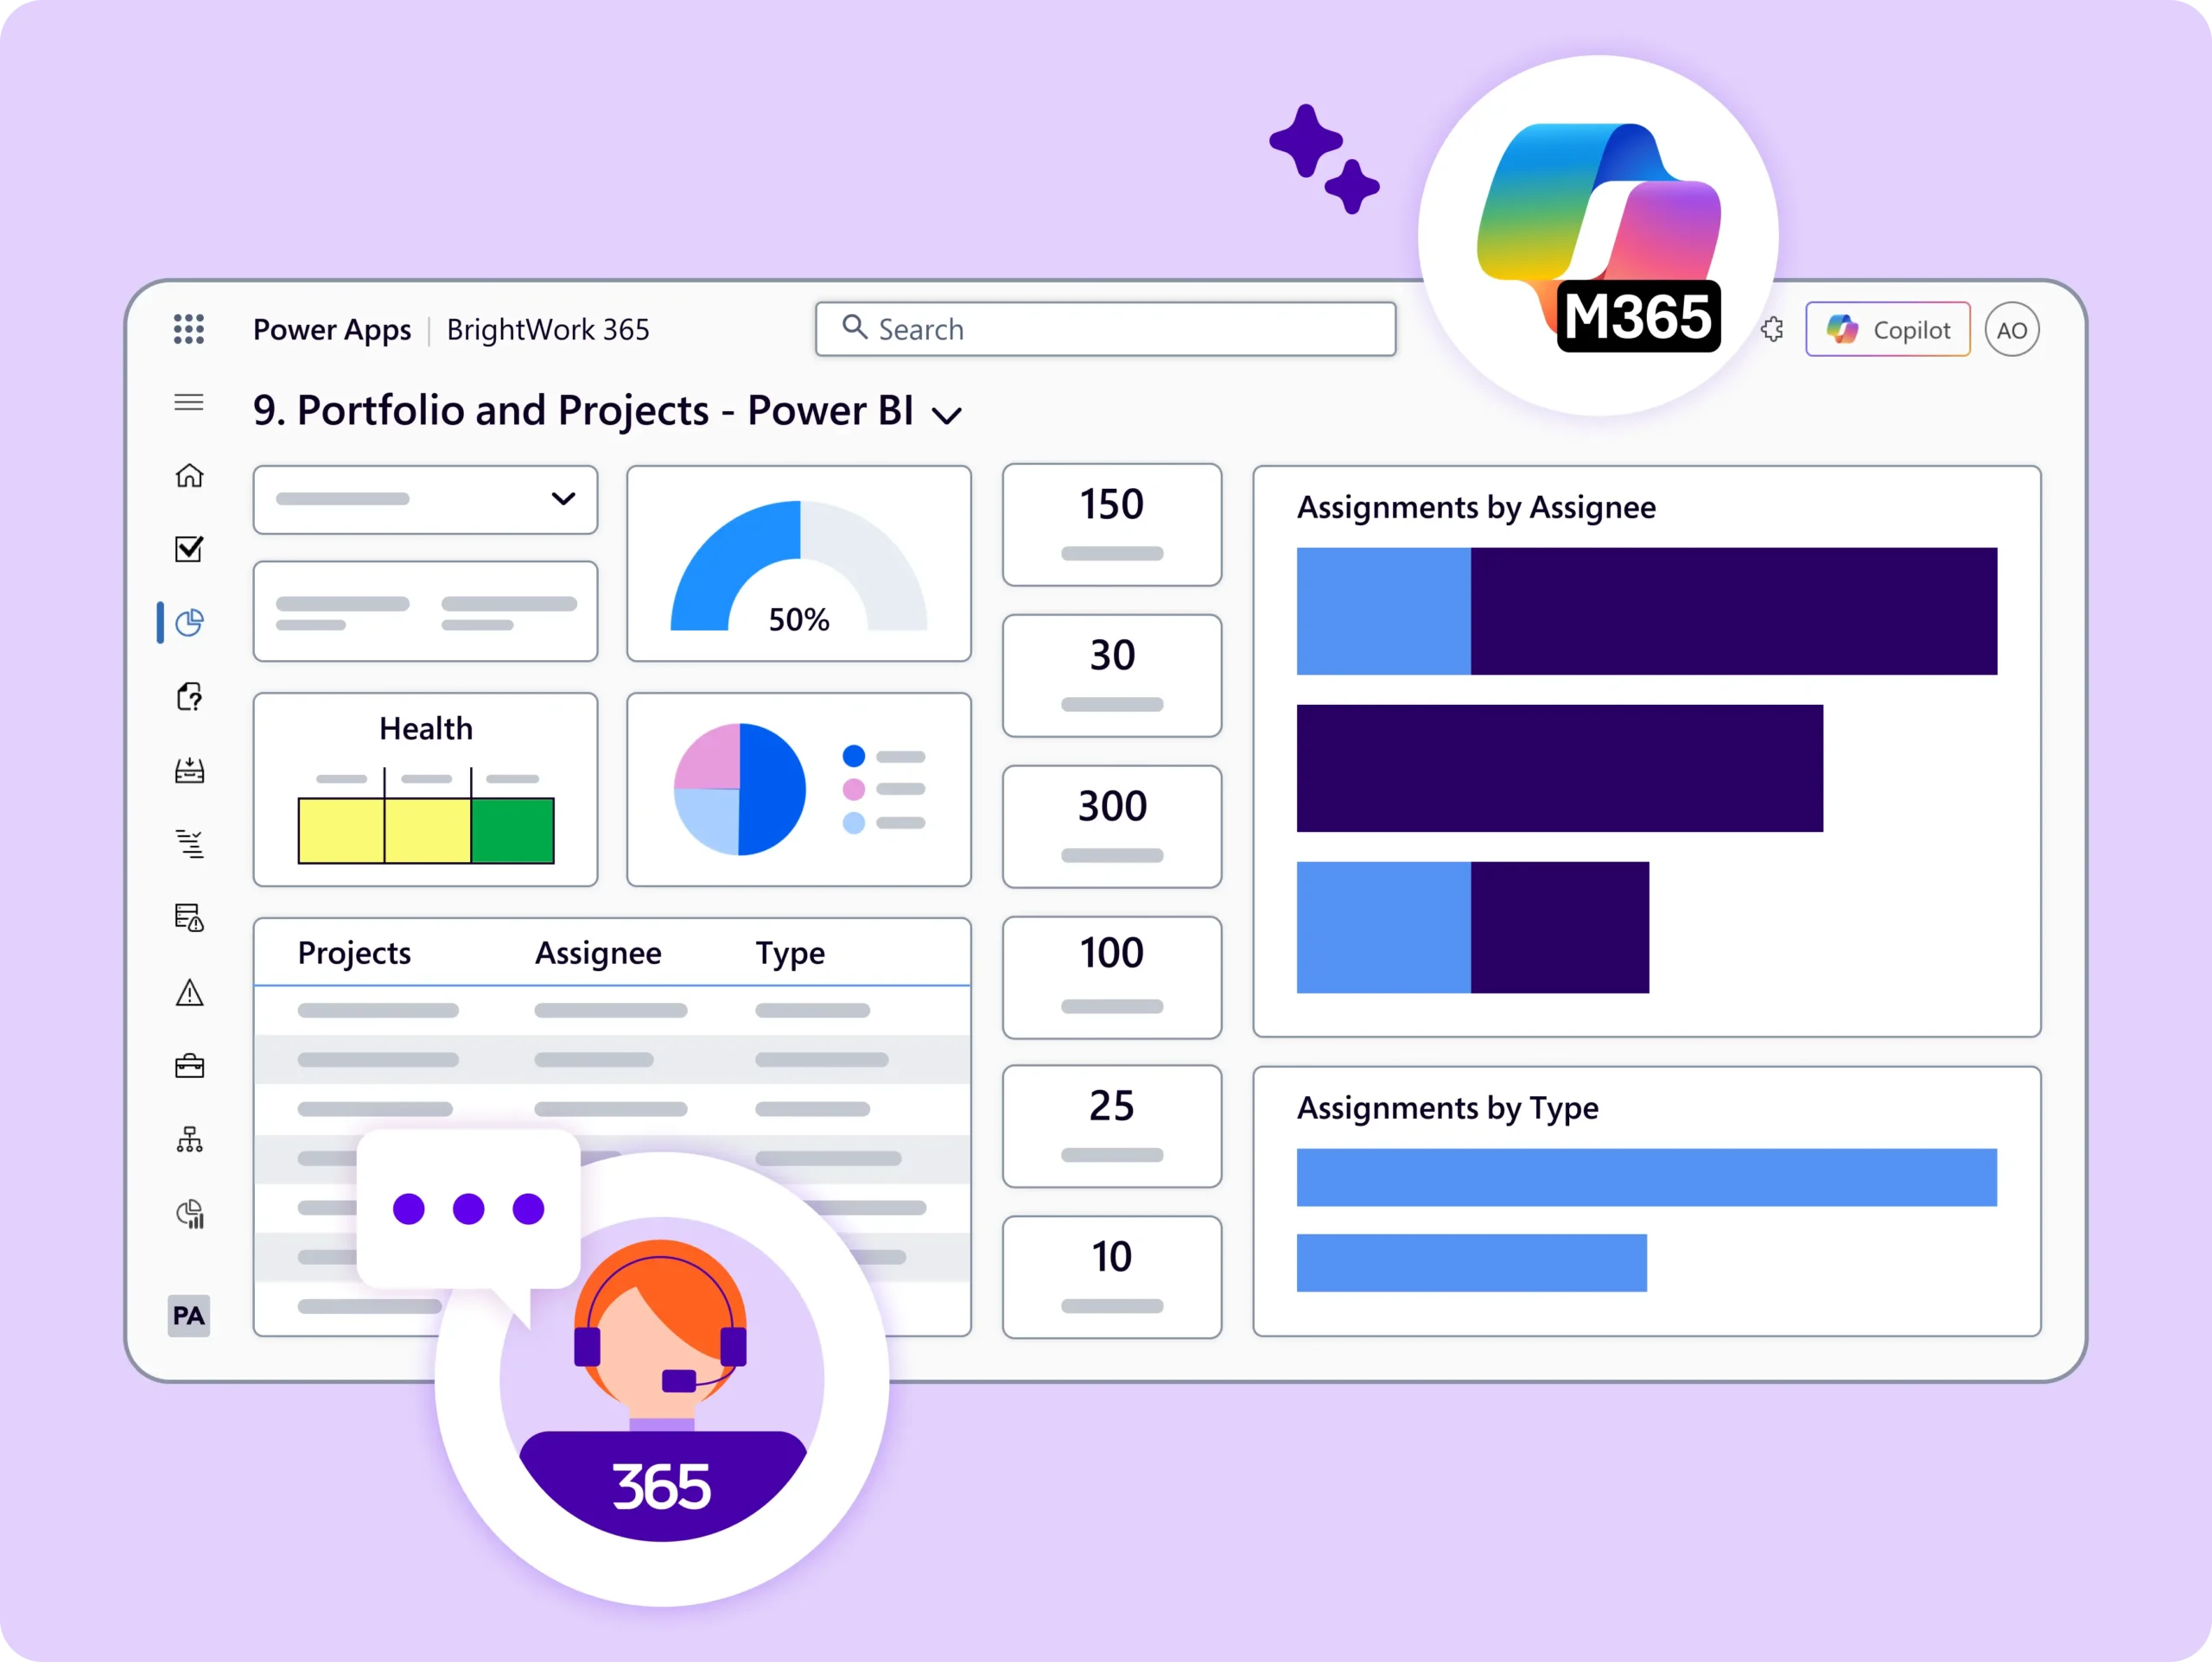Open the filter dropdown above Health card

[x=425, y=499]
